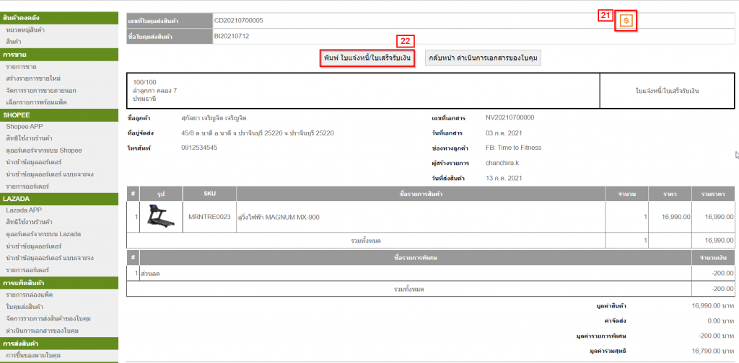Open เลือกรายการพร้อมแพ็ค in sidebar
The width and height of the screenshot is (739, 363).
point(36,102)
